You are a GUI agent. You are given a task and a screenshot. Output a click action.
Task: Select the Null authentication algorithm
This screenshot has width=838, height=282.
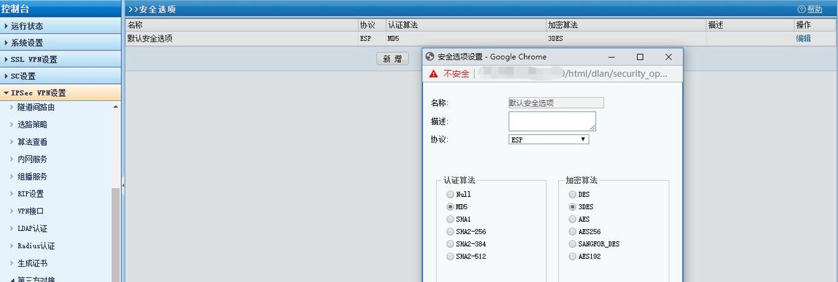click(x=450, y=194)
